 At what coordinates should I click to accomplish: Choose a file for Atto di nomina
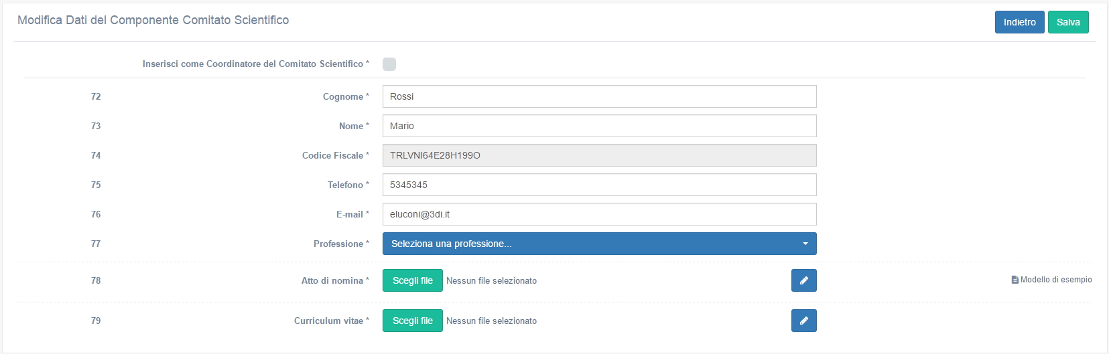pyautogui.click(x=413, y=280)
